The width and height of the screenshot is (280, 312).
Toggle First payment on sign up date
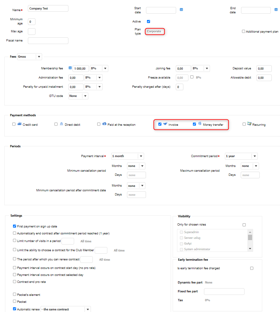point(15,226)
